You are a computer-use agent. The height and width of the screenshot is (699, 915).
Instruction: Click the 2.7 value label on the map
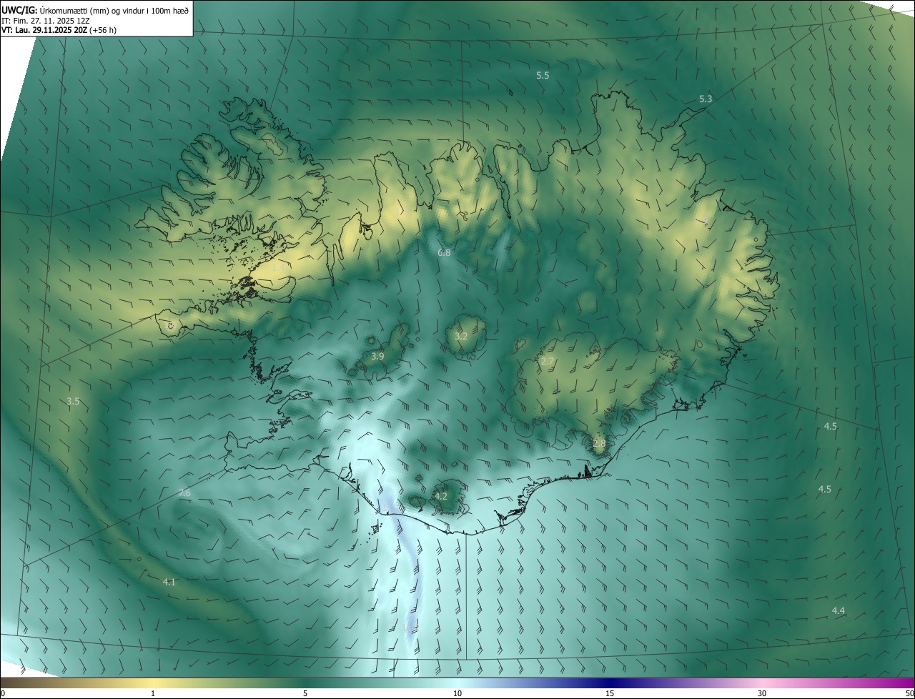[x=548, y=362]
